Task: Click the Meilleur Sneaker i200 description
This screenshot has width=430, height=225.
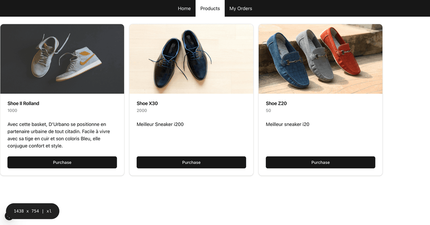Action: point(160,124)
